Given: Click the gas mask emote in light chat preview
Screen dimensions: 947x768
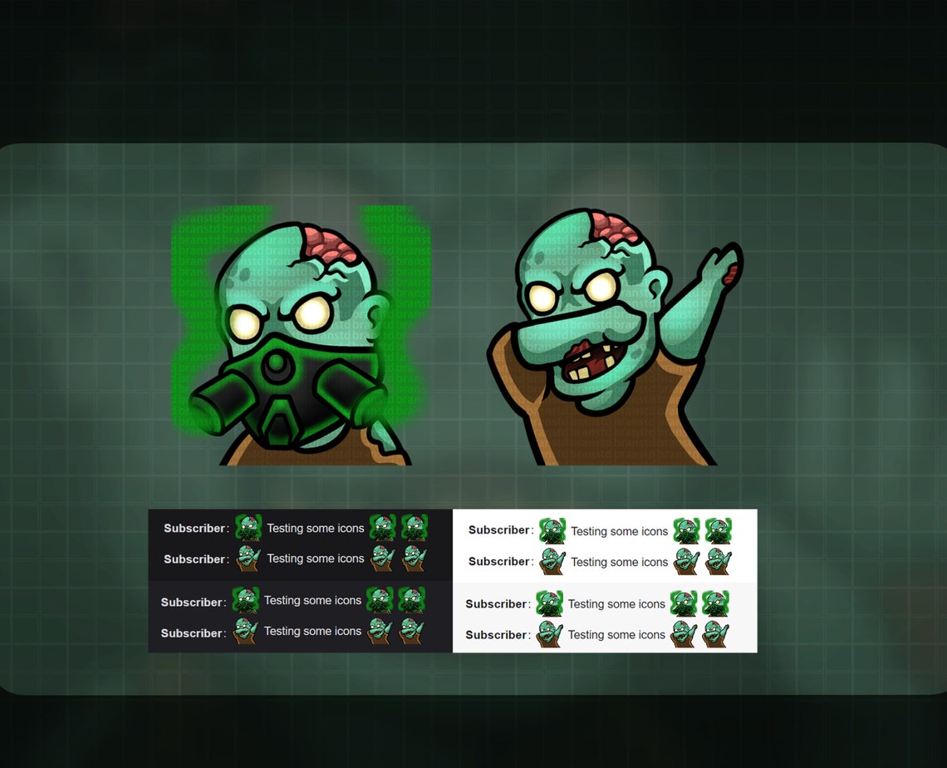Looking at the screenshot, I should (552, 529).
